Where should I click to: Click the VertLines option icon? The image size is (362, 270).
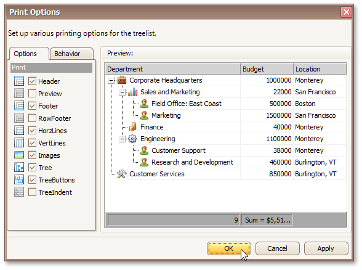tap(19, 143)
